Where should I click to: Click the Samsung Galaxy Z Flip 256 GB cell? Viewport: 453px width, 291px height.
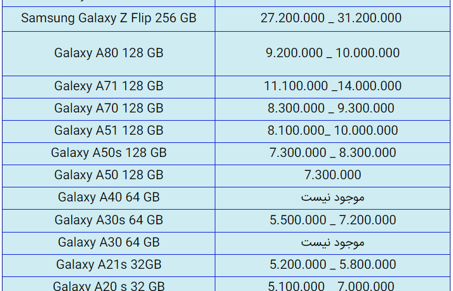[109, 19]
